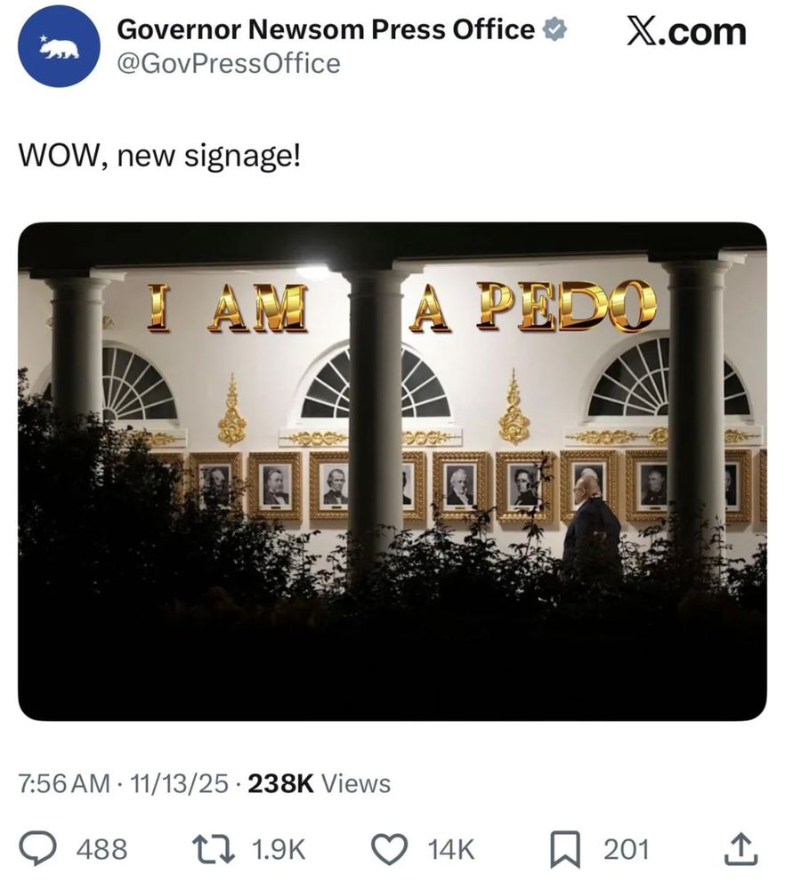
Task: Reply to the tweet using the comment bubble
Action: pyautogui.click(x=38, y=849)
